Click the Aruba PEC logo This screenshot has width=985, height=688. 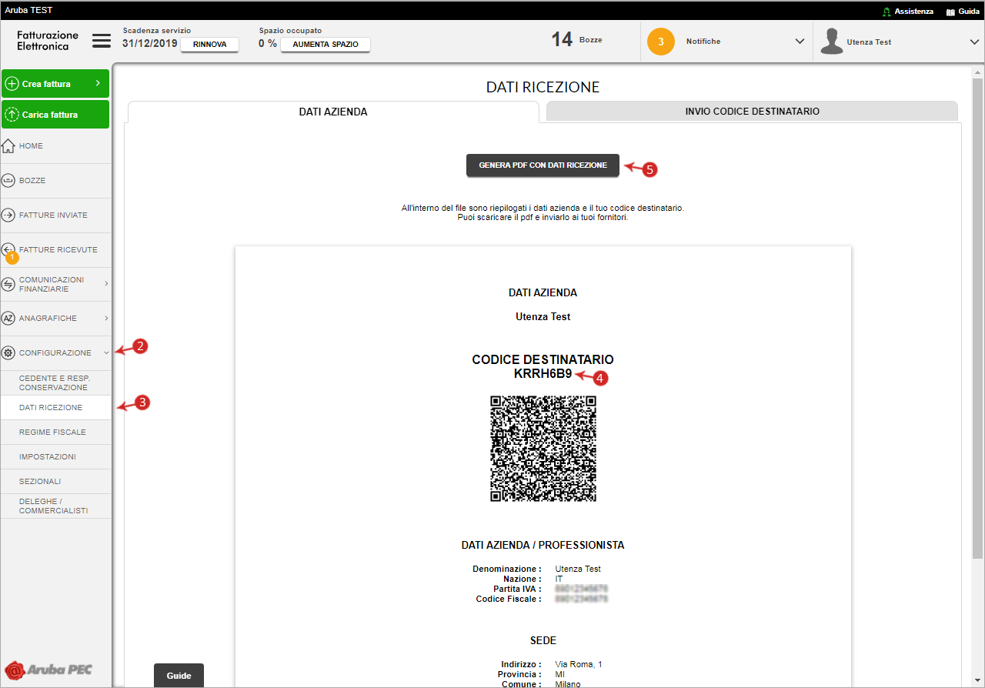[x=48, y=669]
